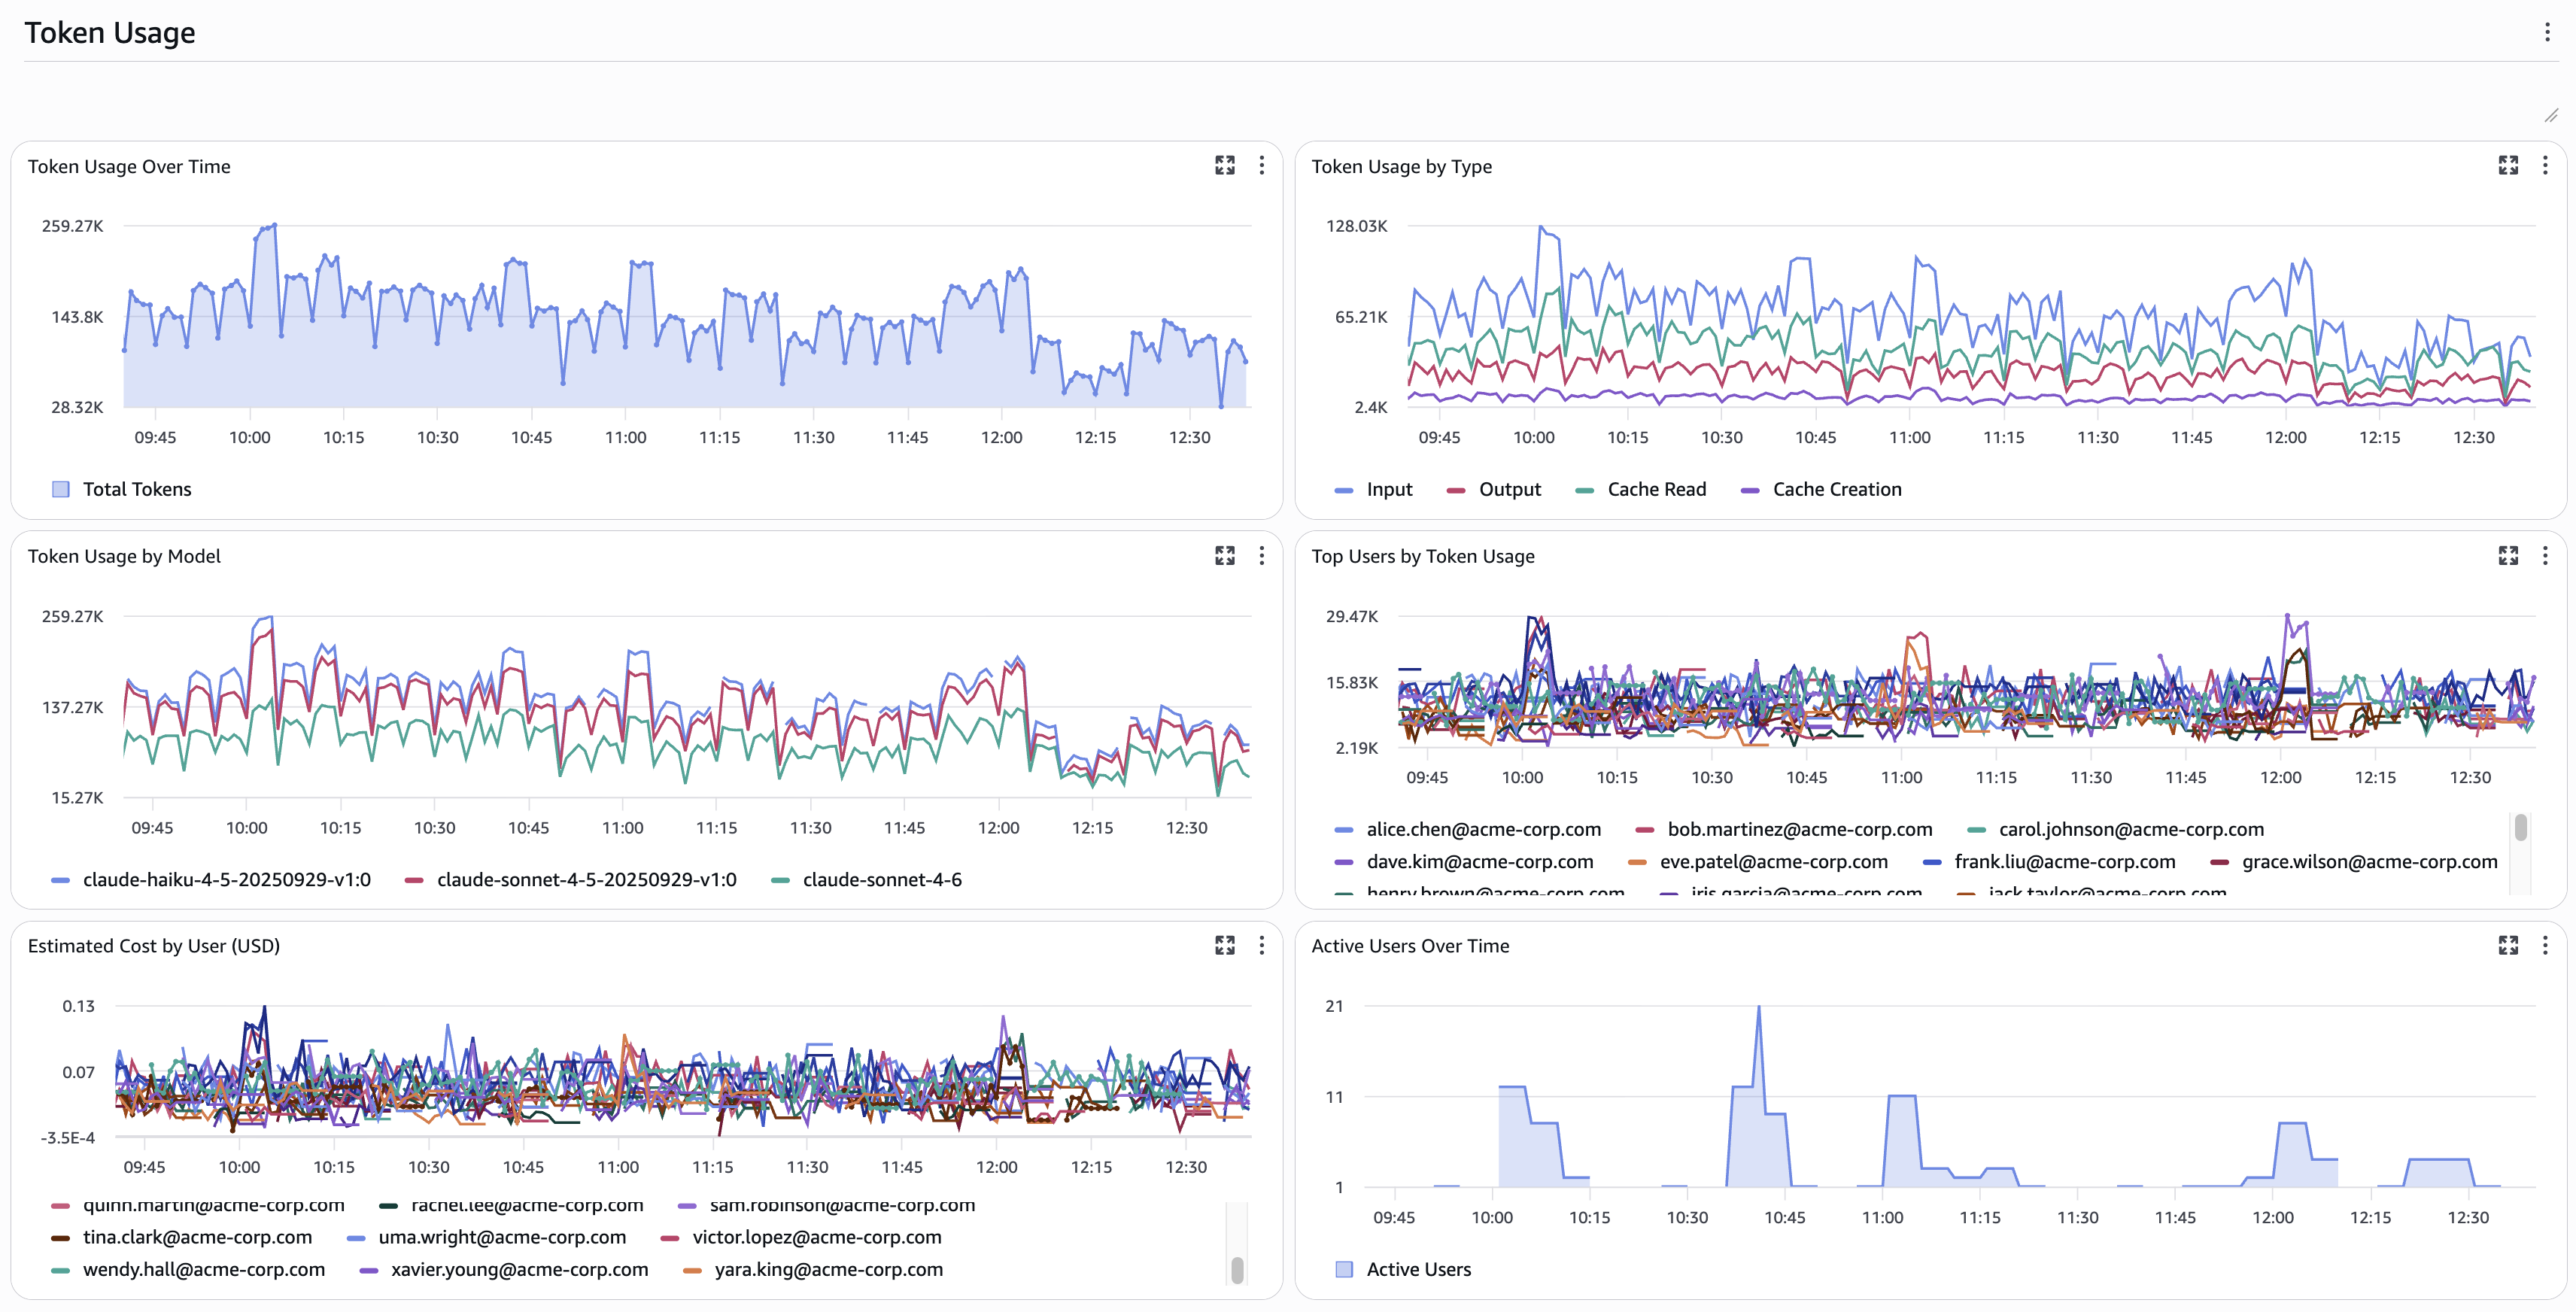Click the Token Usage by Model panel title

[124, 556]
